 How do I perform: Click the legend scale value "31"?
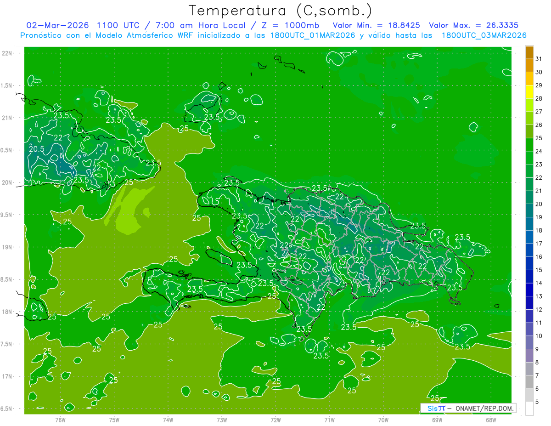pos(539,59)
